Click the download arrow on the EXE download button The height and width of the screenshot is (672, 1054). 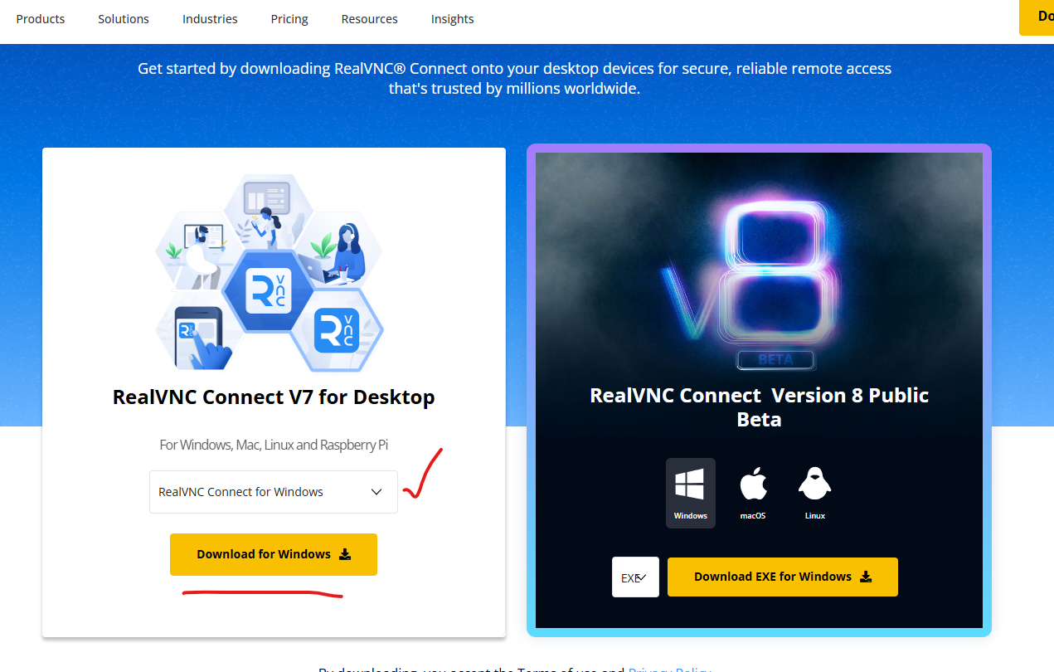click(x=867, y=576)
